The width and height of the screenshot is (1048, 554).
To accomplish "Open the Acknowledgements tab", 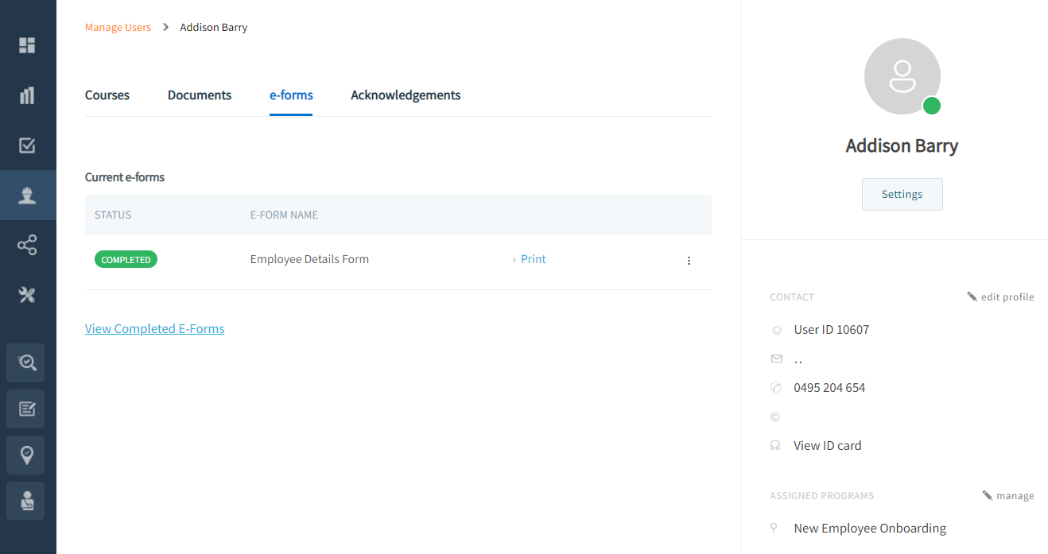I will click(x=406, y=95).
